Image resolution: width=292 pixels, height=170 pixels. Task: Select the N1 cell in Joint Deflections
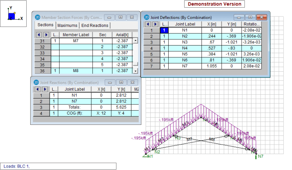(185, 30)
